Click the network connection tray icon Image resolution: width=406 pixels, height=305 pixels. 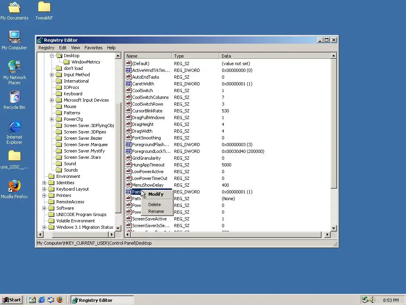[365, 300]
